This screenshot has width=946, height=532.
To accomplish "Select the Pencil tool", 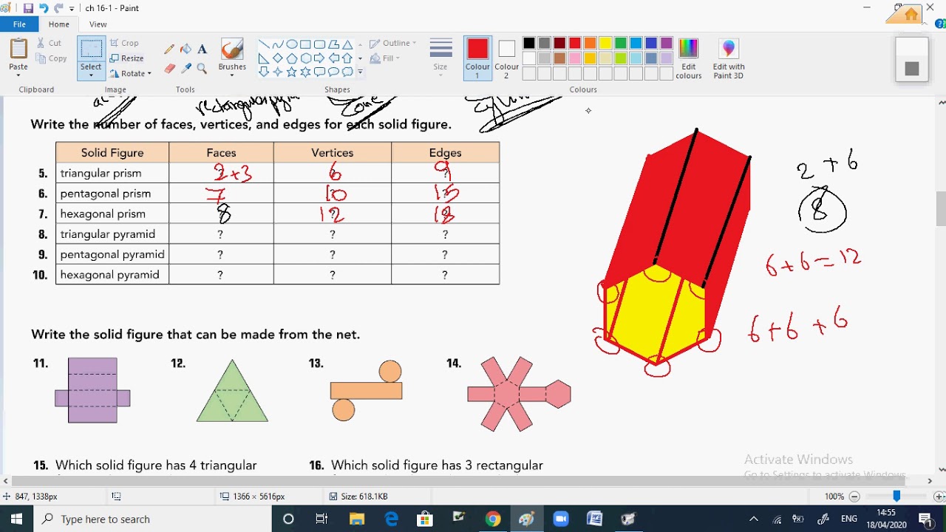I will [x=169, y=50].
